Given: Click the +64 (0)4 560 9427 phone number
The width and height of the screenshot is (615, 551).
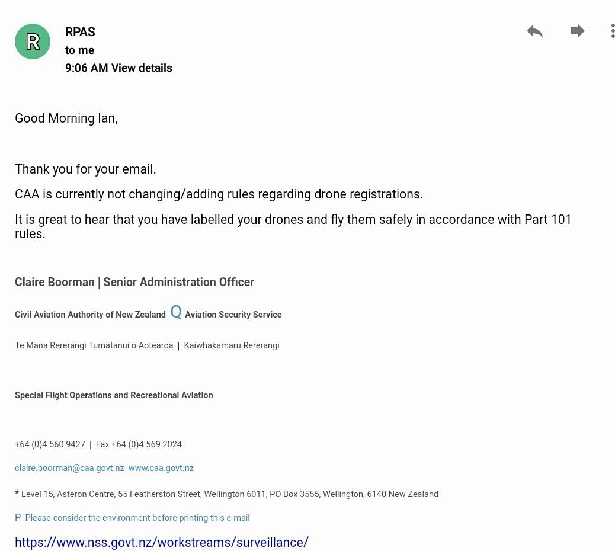Looking at the screenshot, I should [x=50, y=444].
